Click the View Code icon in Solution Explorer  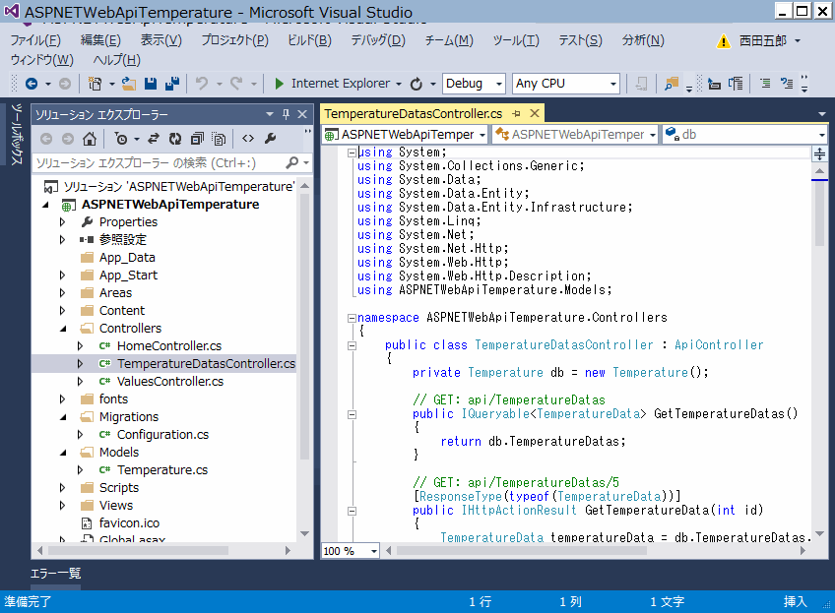tap(248, 139)
